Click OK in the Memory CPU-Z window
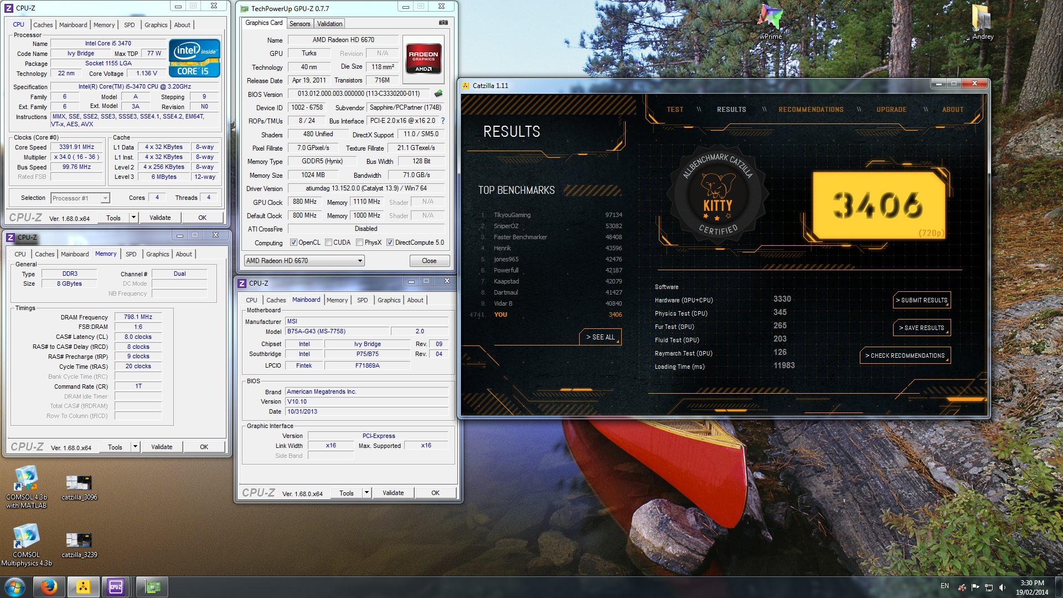1063x598 pixels. click(204, 447)
